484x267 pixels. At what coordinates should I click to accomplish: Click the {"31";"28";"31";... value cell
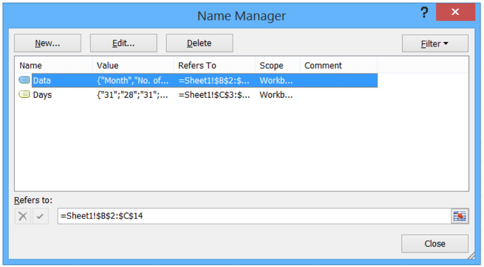[133, 95]
